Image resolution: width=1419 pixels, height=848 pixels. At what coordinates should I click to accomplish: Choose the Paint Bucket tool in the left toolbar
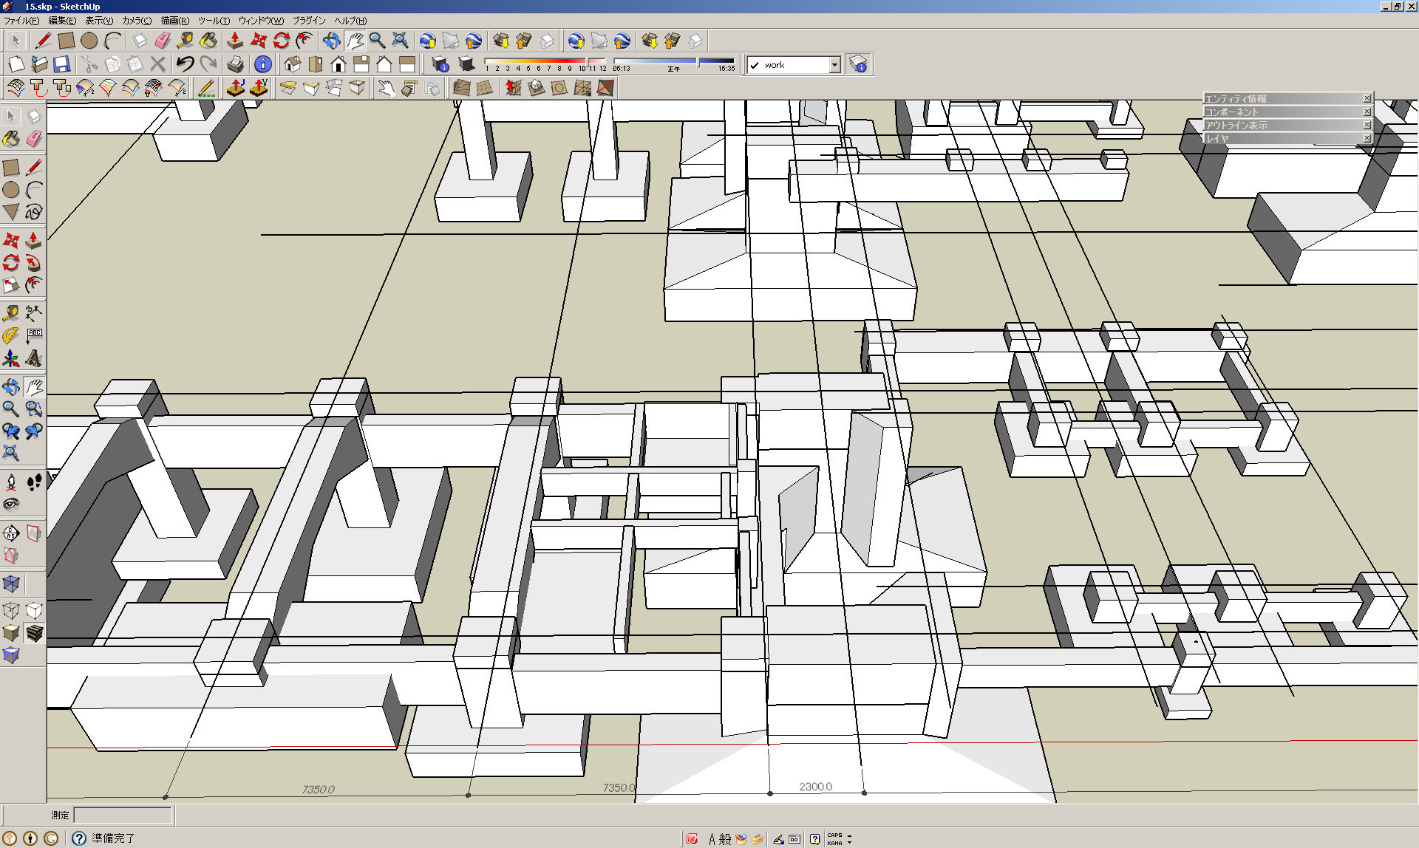click(x=11, y=139)
